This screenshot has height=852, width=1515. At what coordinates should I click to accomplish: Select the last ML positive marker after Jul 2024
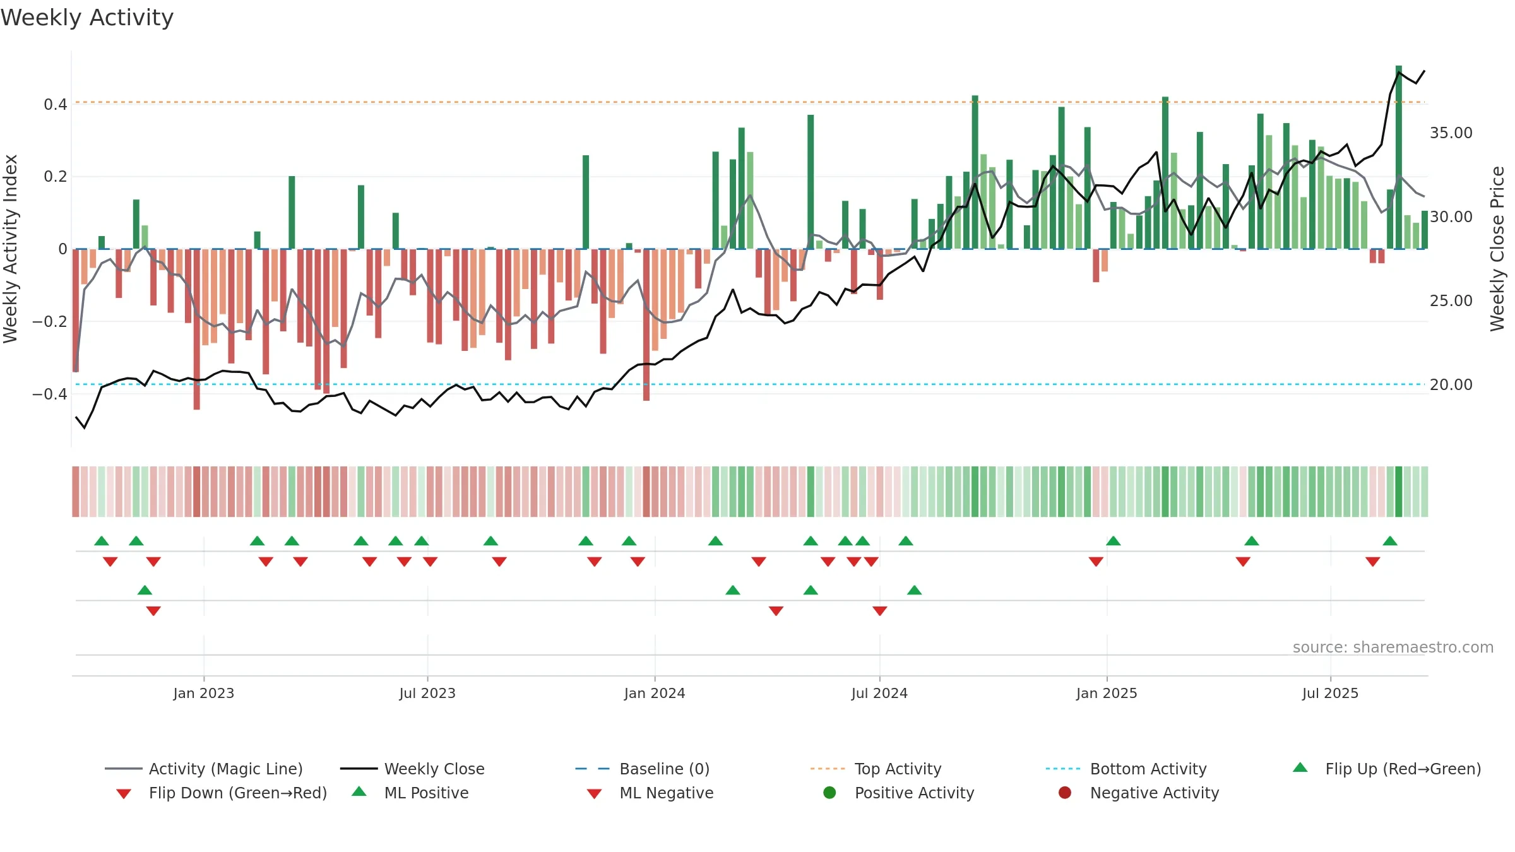[914, 590]
